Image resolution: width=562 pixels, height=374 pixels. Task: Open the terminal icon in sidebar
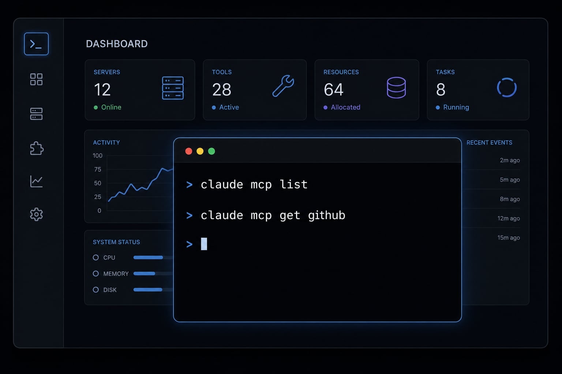(36, 44)
